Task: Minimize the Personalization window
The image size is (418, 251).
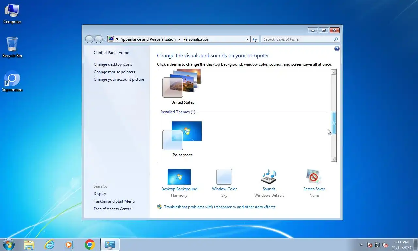Action: click(x=313, y=30)
